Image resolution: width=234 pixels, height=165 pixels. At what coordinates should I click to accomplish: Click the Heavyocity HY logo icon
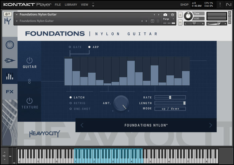(7, 21)
